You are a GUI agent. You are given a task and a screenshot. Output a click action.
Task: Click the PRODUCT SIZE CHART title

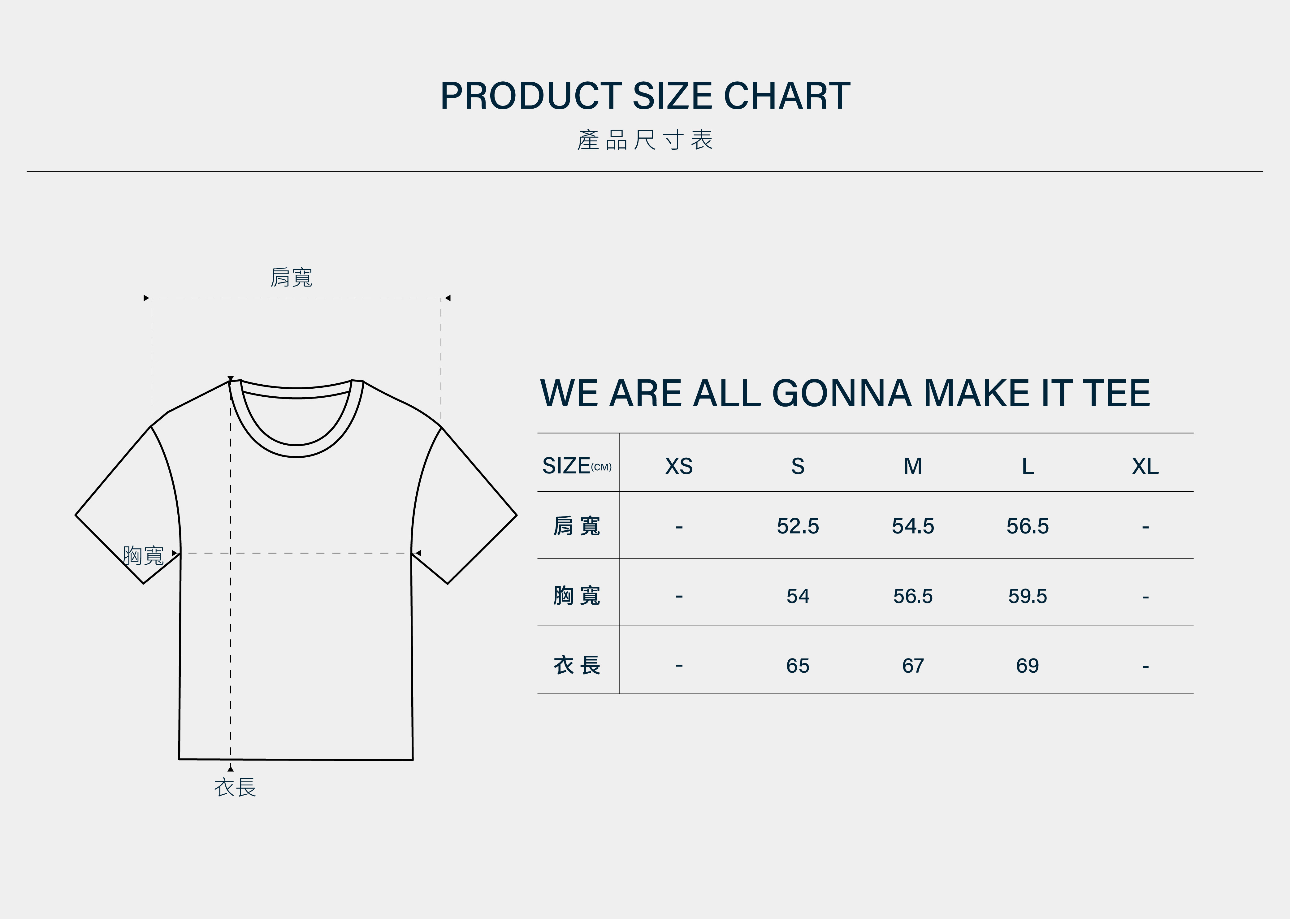pos(645,96)
